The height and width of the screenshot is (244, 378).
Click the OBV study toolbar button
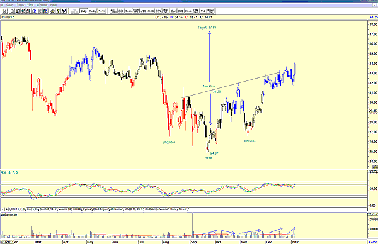pyautogui.click(x=158, y=11)
